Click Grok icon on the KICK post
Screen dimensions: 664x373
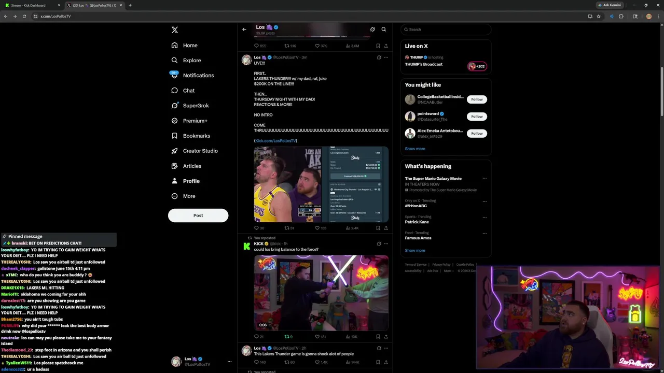coord(379,244)
